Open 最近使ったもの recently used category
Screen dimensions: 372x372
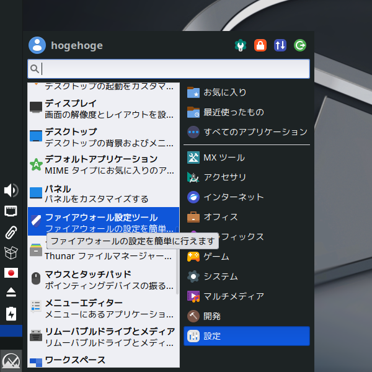(247, 112)
